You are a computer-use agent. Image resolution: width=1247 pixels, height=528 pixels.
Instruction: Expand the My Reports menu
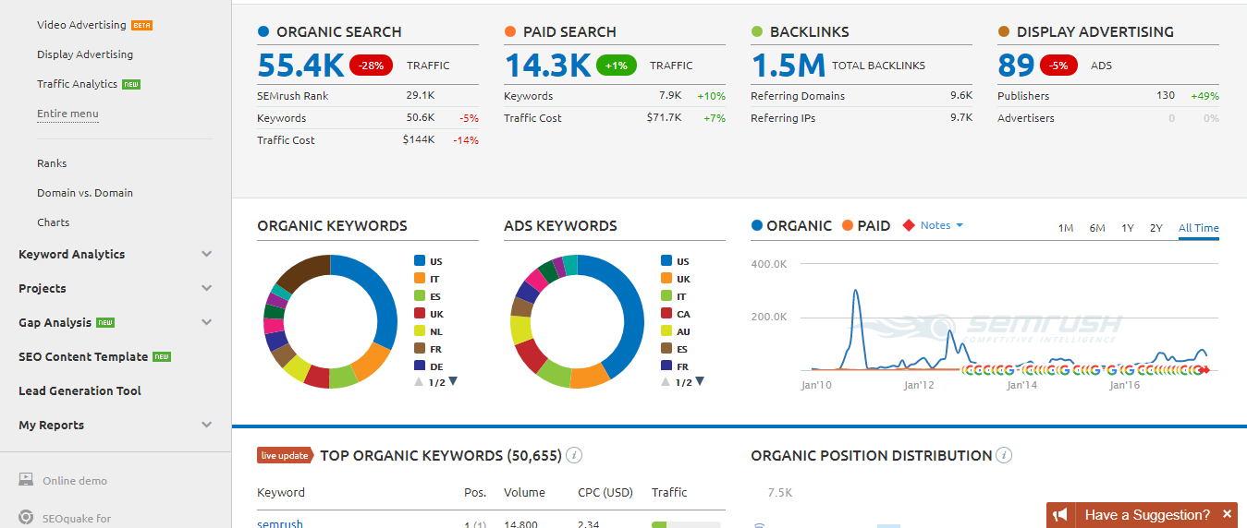coord(207,425)
